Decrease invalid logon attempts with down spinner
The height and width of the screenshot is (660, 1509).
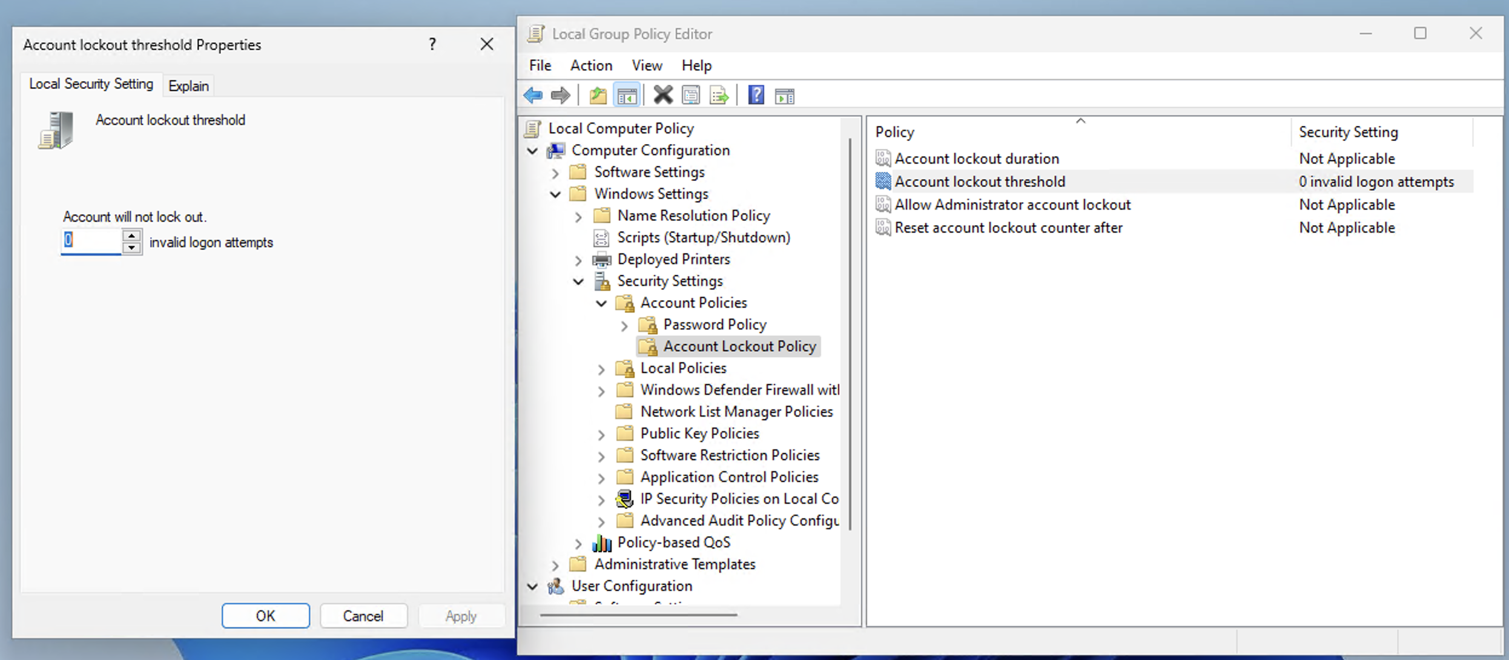point(131,248)
